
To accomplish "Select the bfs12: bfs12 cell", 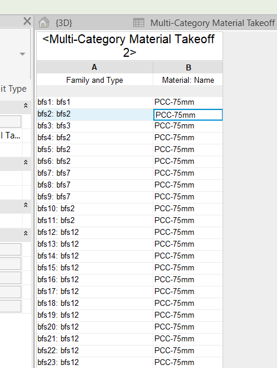I will [95, 233].
